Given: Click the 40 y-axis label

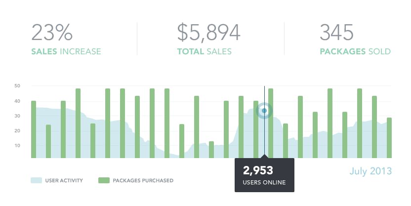Looking at the screenshot, I should coord(17,101).
